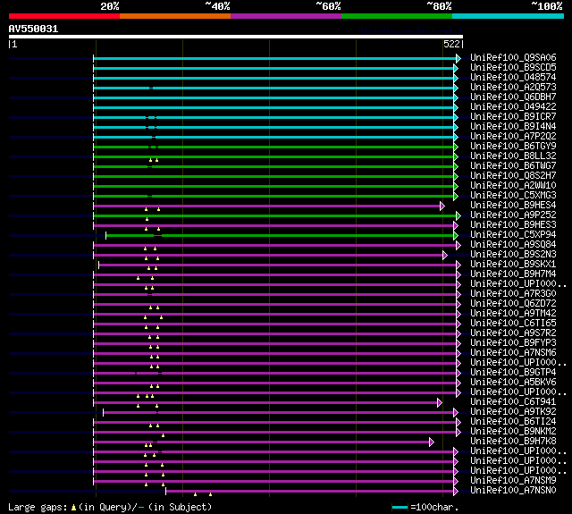
Task: Click the green arrowhead of the A9P252 alignment
Action: click(458, 216)
